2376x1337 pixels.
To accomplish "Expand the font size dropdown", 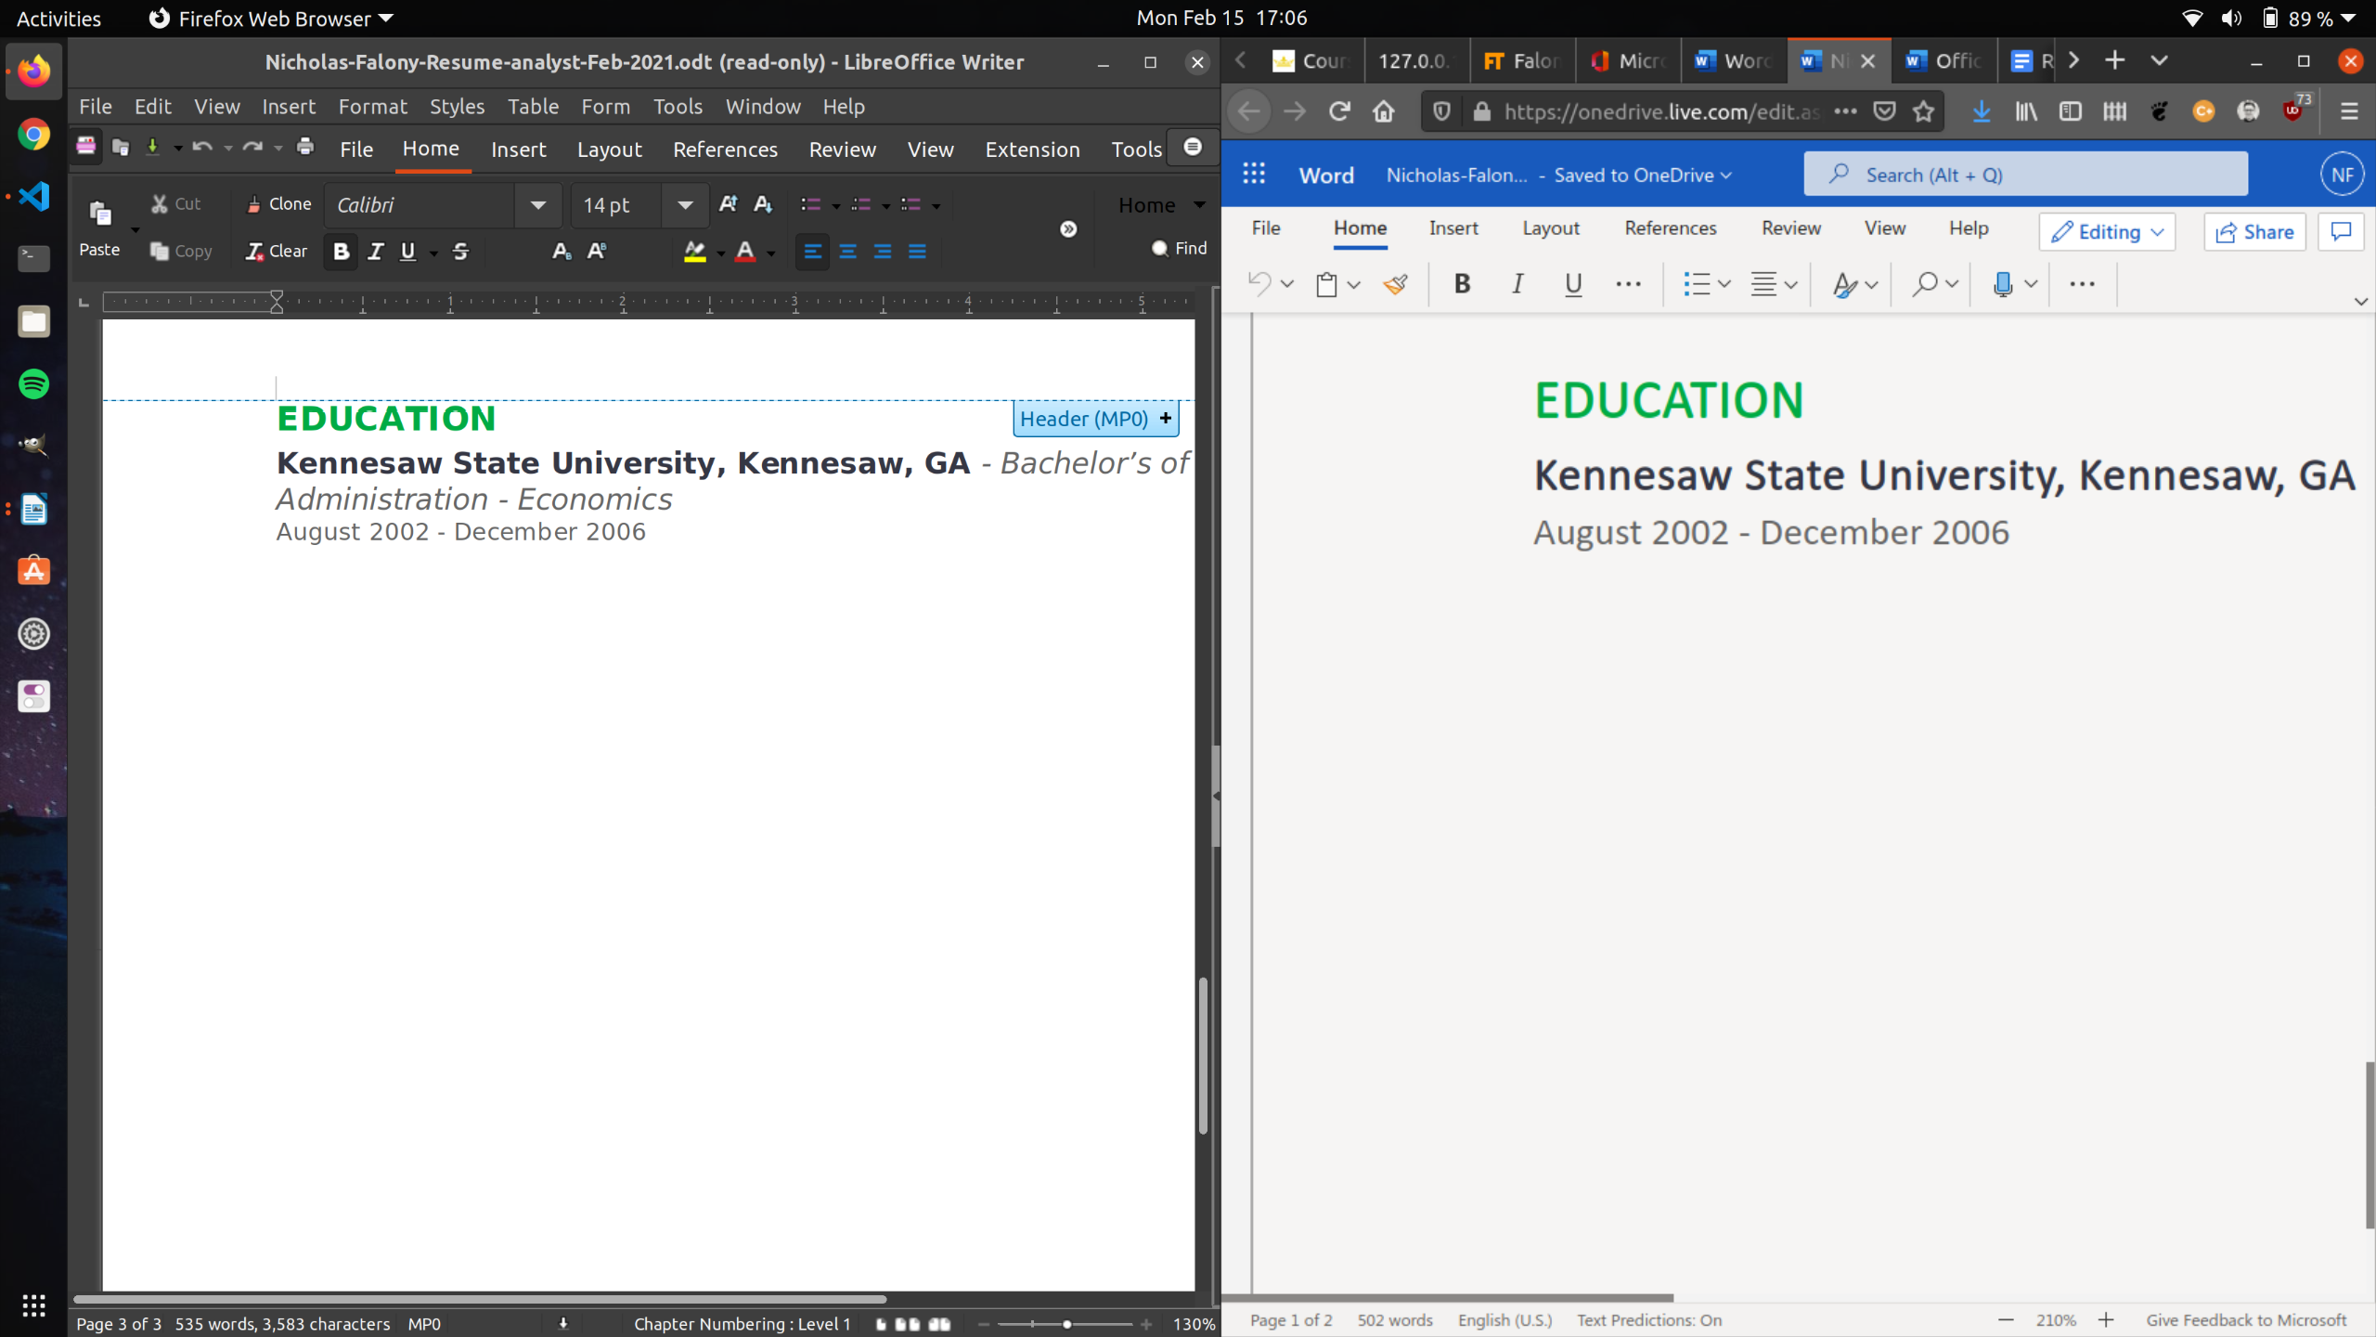I will point(684,204).
